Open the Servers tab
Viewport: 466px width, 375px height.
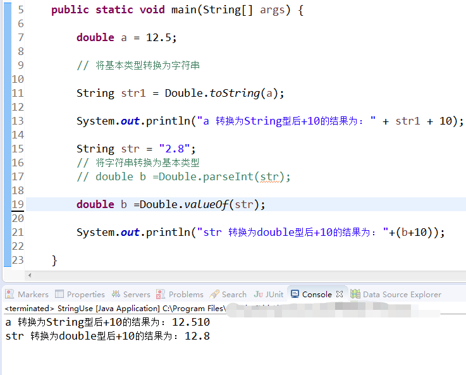click(x=131, y=294)
